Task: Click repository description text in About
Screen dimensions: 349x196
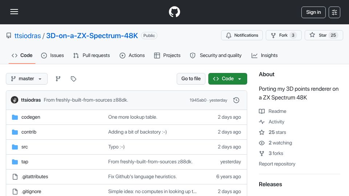Action: pyautogui.click(x=299, y=93)
